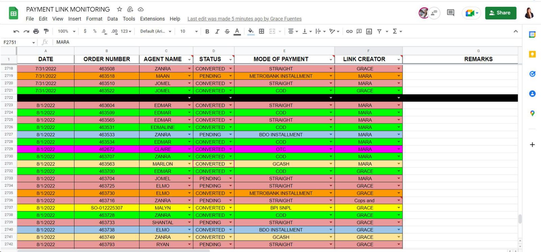The height and width of the screenshot is (252, 541).
Task: Open vertical align dropdown
Action: 307,31
